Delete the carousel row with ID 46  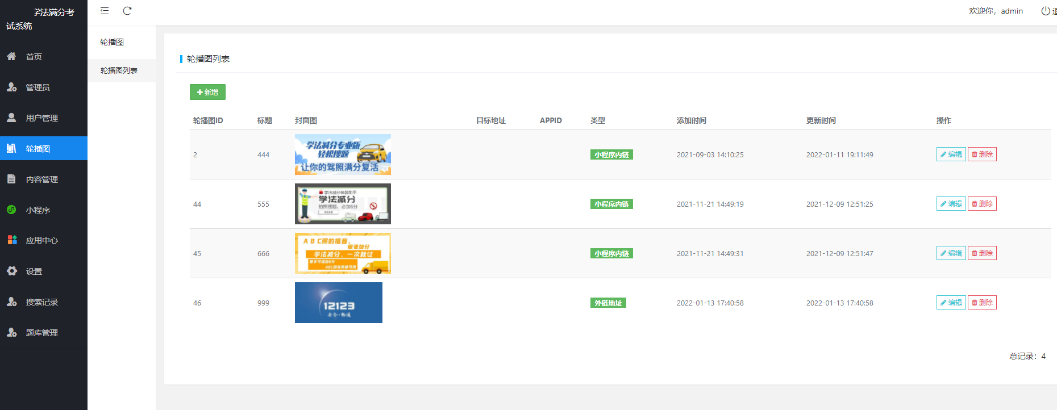tap(982, 303)
